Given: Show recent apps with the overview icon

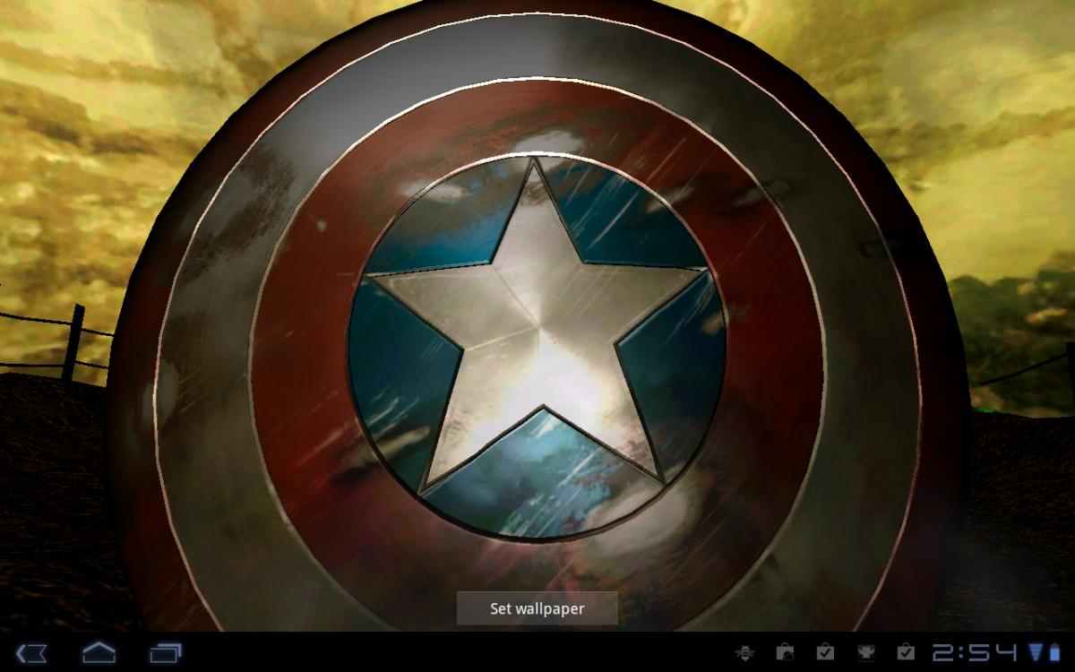Looking at the screenshot, I should coord(166,653).
